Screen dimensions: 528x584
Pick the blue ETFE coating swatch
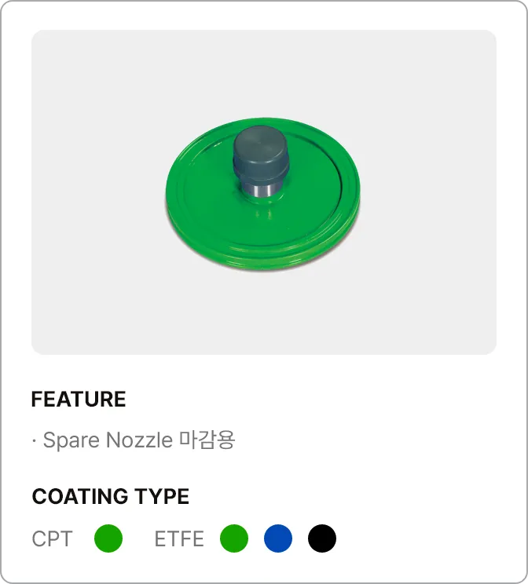point(278,538)
